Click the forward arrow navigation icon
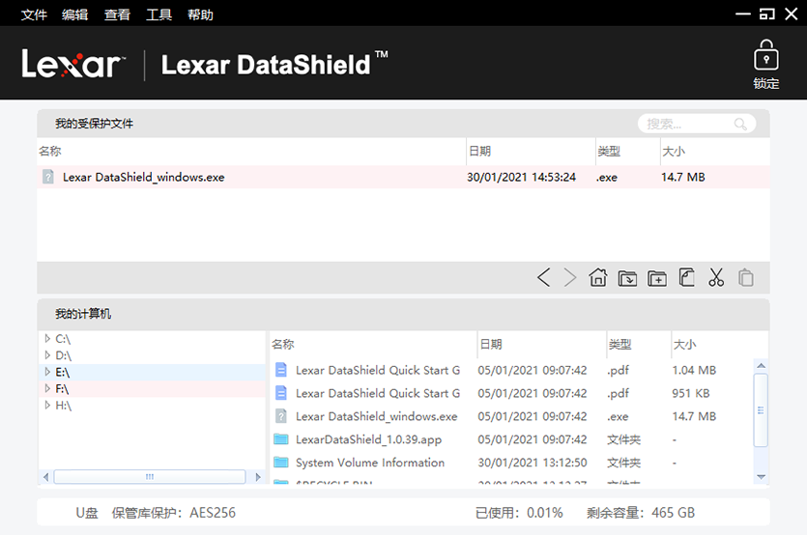 (570, 277)
